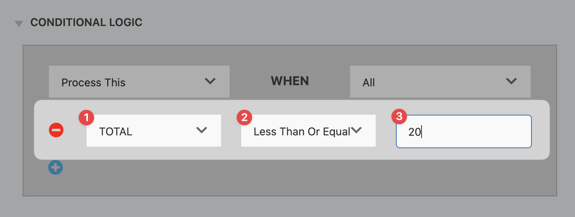The width and height of the screenshot is (575, 217).
Task: Remove the condition with the red minus icon
Action: (x=56, y=130)
